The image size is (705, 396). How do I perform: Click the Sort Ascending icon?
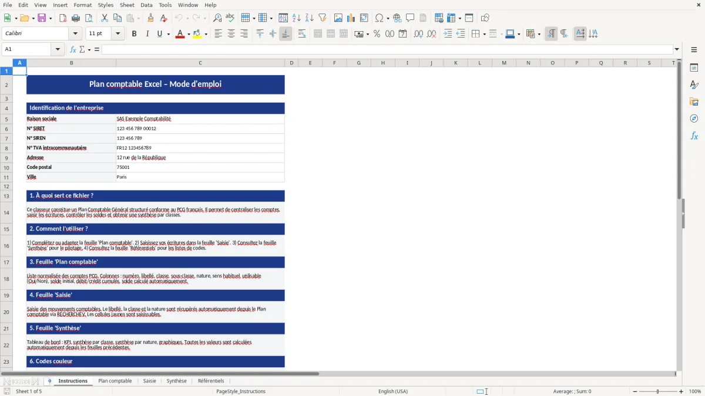pyautogui.click(x=297, y=18)
